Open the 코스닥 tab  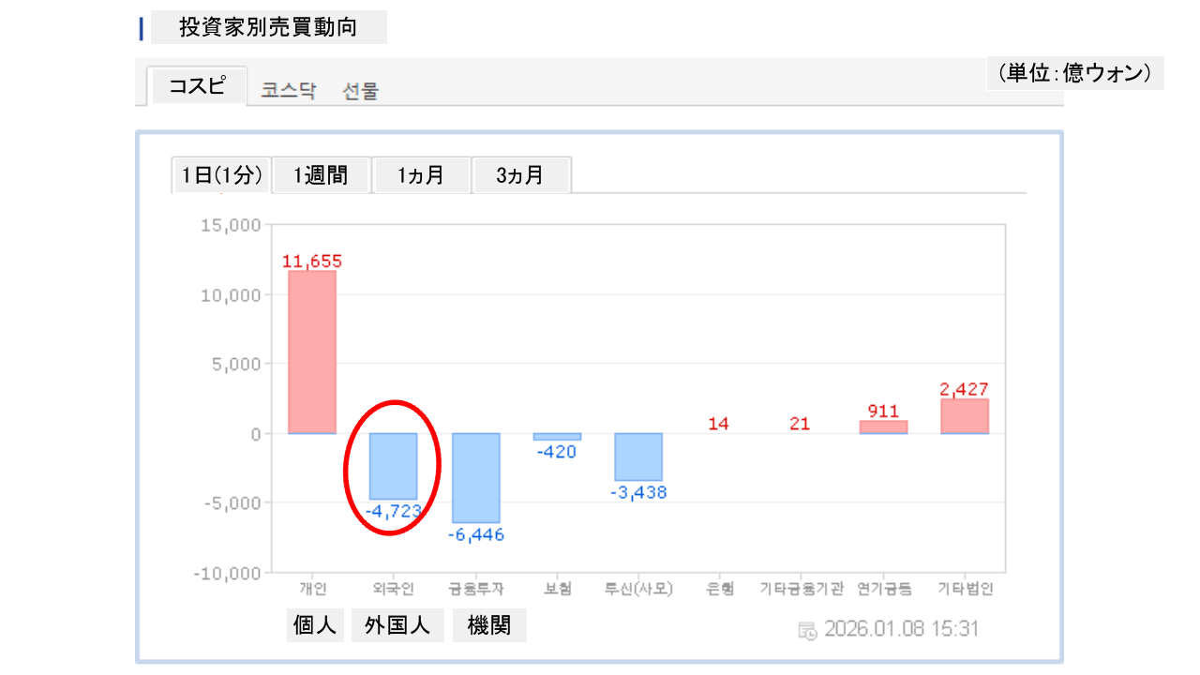coord(289,91)
